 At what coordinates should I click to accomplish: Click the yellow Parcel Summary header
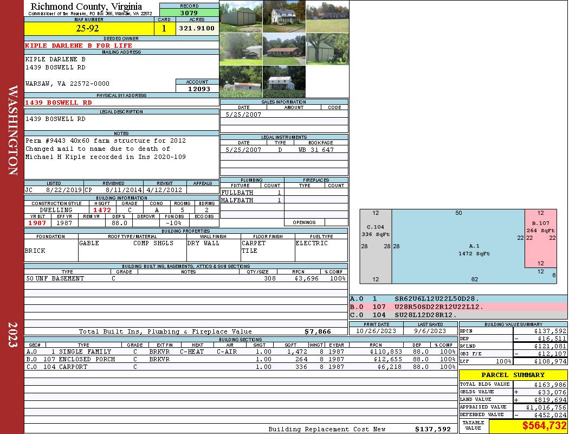[513, 375]
